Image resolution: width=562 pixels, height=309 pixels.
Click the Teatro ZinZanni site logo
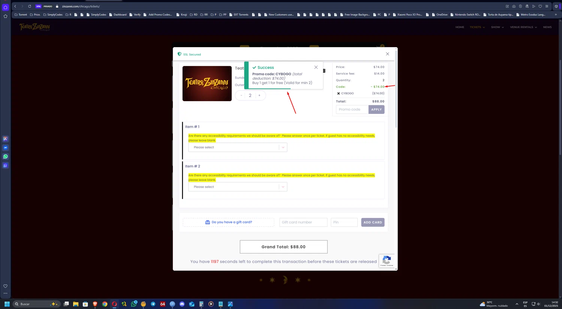[x=34, y=27]
